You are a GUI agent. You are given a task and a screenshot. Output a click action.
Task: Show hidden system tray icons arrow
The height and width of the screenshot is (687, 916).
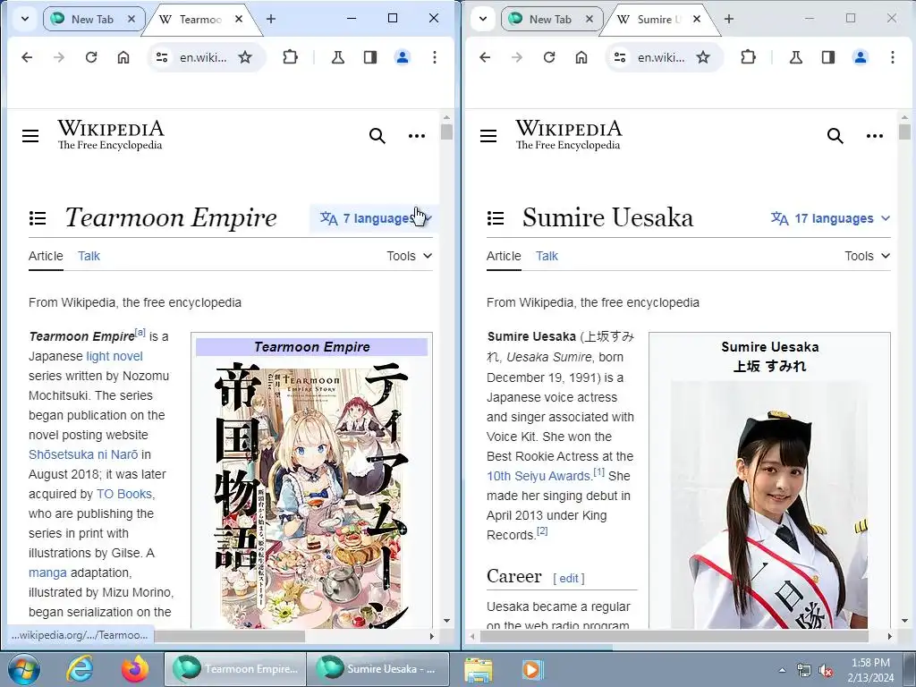(x=782, y=670)
